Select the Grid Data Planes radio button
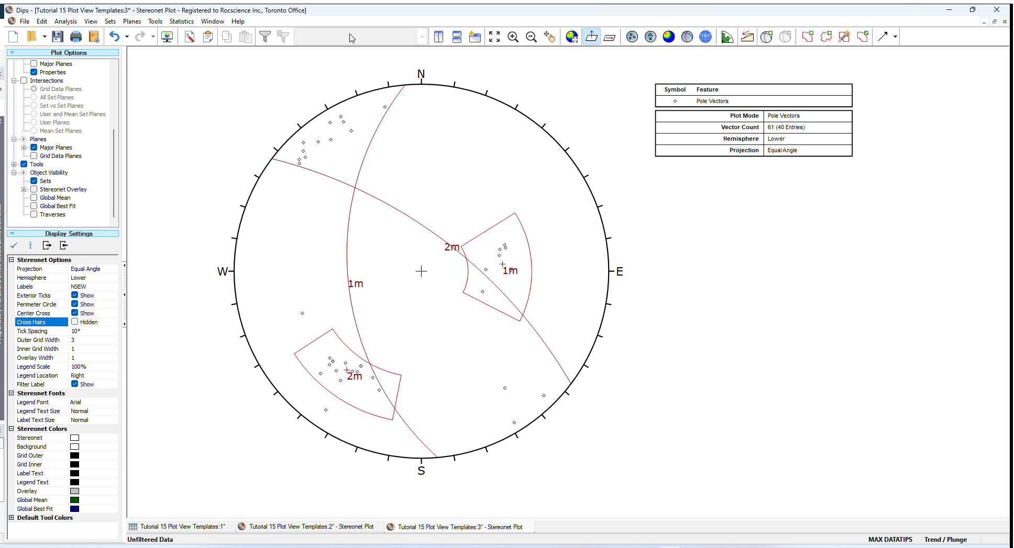 [34, 88]
